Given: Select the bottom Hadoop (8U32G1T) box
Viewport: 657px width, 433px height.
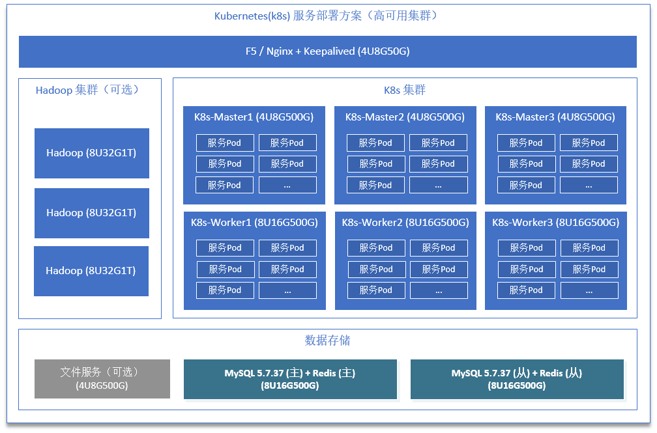Looking at the screenshot, I should [91, 271].
